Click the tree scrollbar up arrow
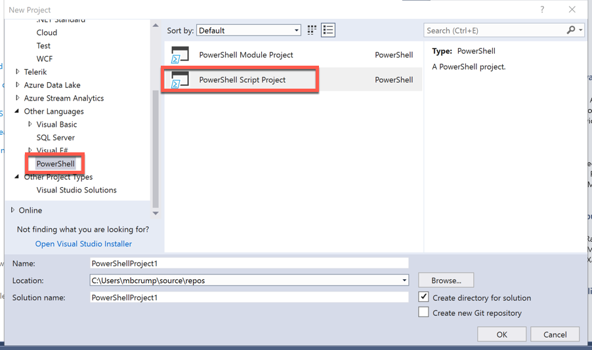Viewport: 592px width, 350px height. 156,26
